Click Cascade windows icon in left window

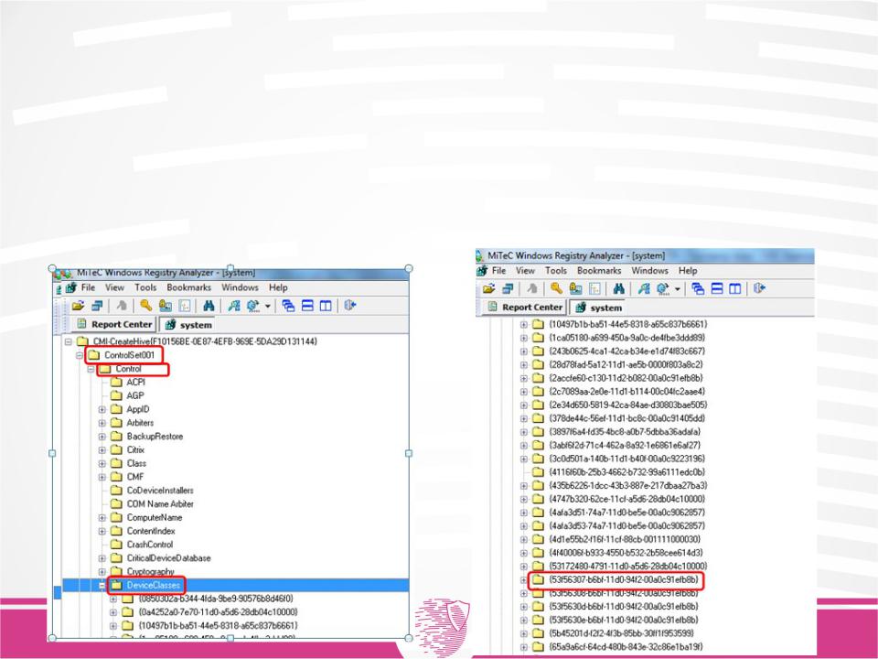point(288,306)
